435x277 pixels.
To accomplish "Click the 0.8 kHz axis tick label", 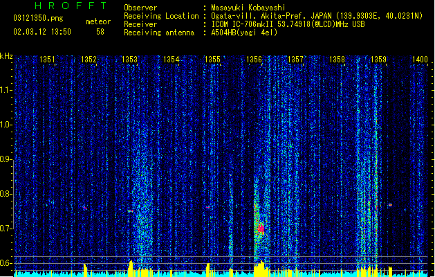I will point(6,194).
